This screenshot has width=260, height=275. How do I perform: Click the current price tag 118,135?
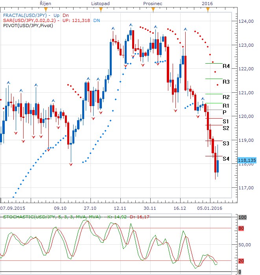[247, 160]
